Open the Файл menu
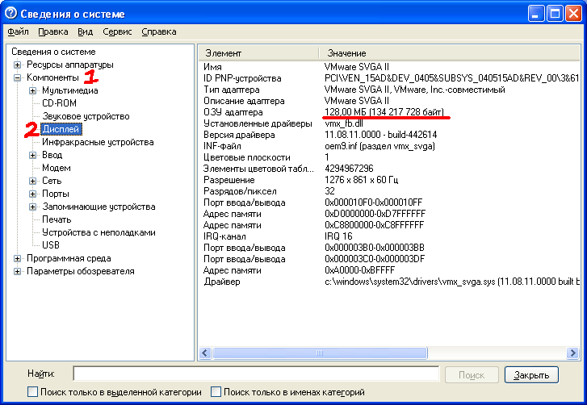Image resolution: width=587 pixels, height=405 pixels. [18, 32]
